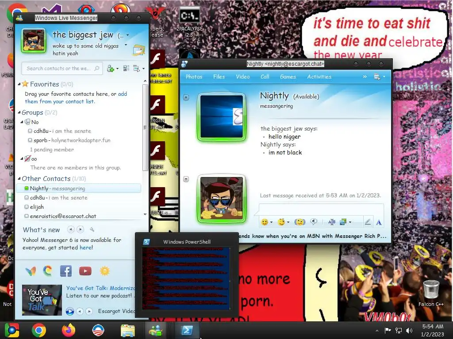Open the Files tab in chat window

(219, 77)
